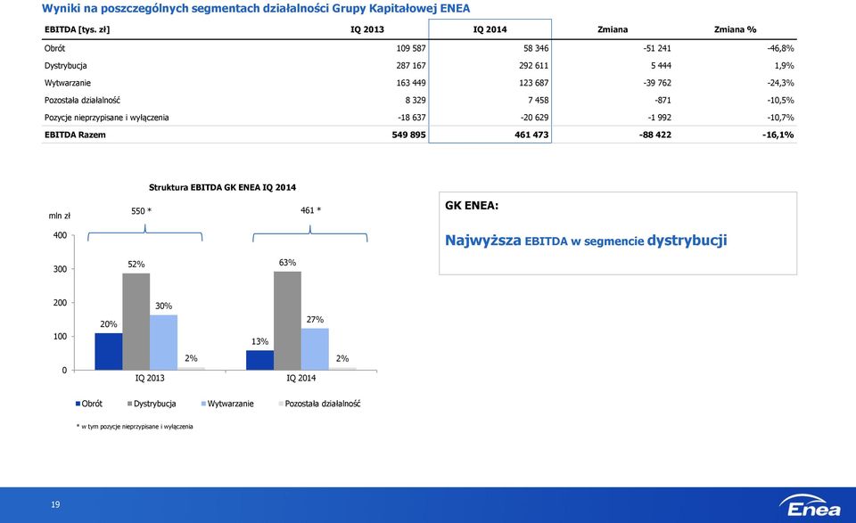Select the 'Wytwarzanie' row label in table

(68, 83)
